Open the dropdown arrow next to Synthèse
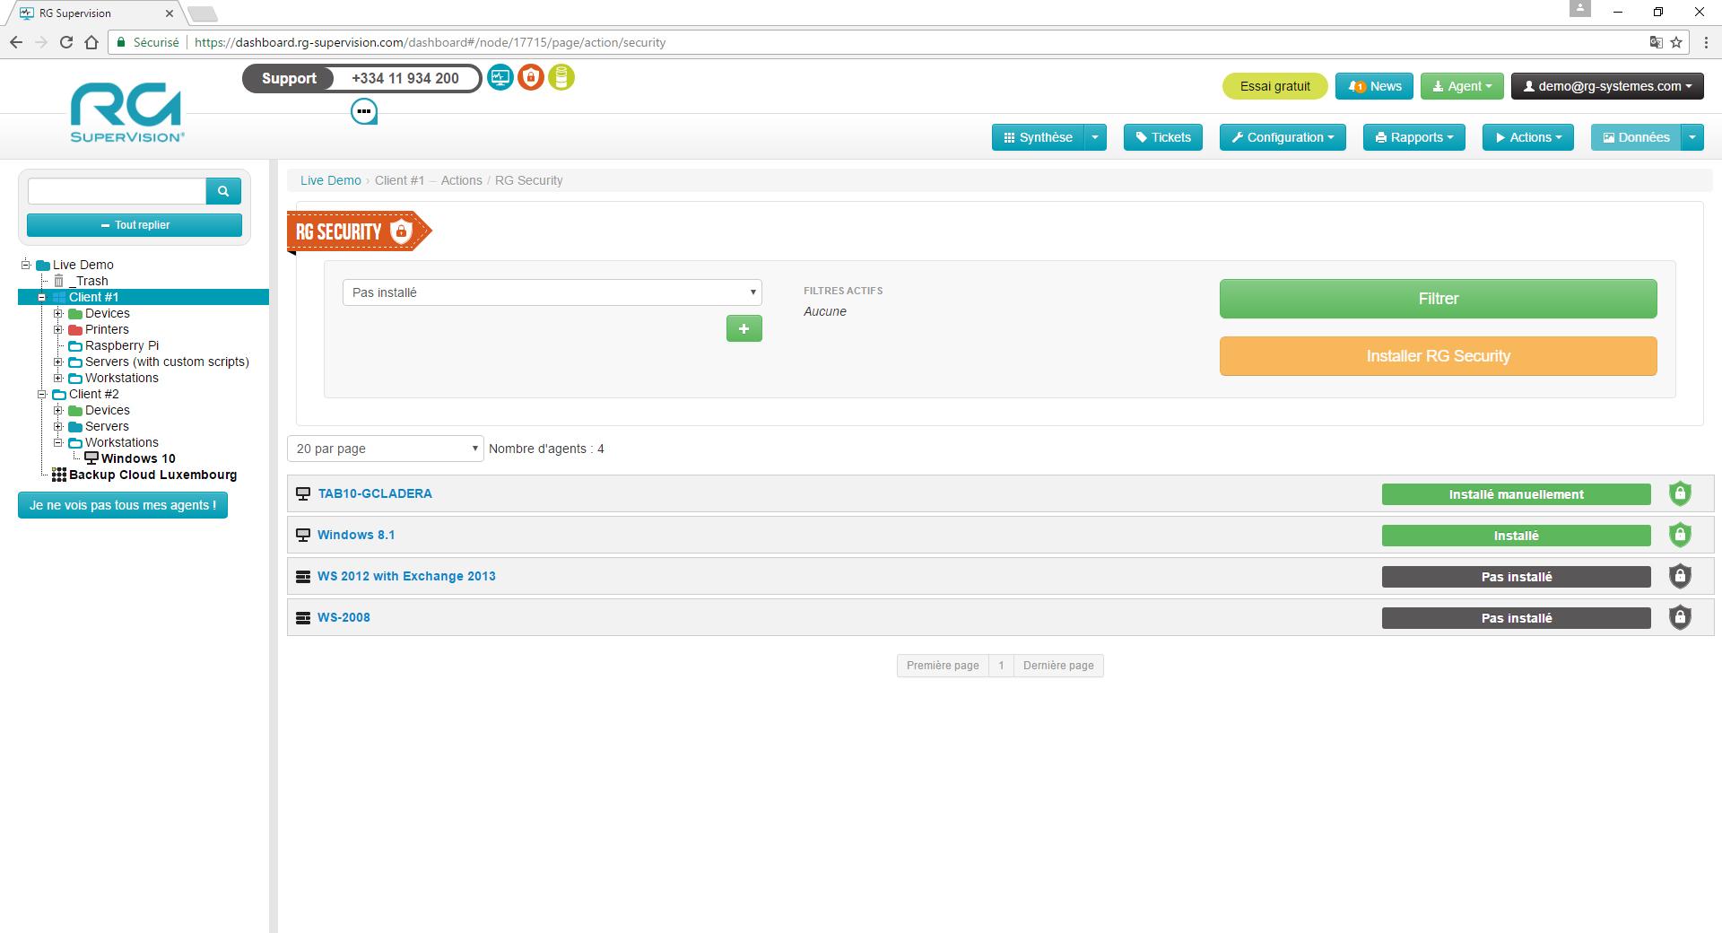The height and width of the screenshot is (933, 1722). (1095, 137)
